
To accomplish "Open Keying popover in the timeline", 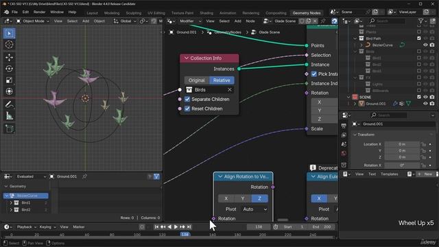I will [47, 227].
